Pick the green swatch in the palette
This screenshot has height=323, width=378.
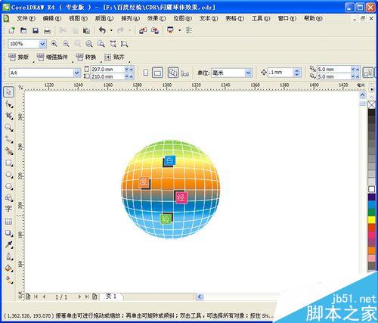click(372, 212)
